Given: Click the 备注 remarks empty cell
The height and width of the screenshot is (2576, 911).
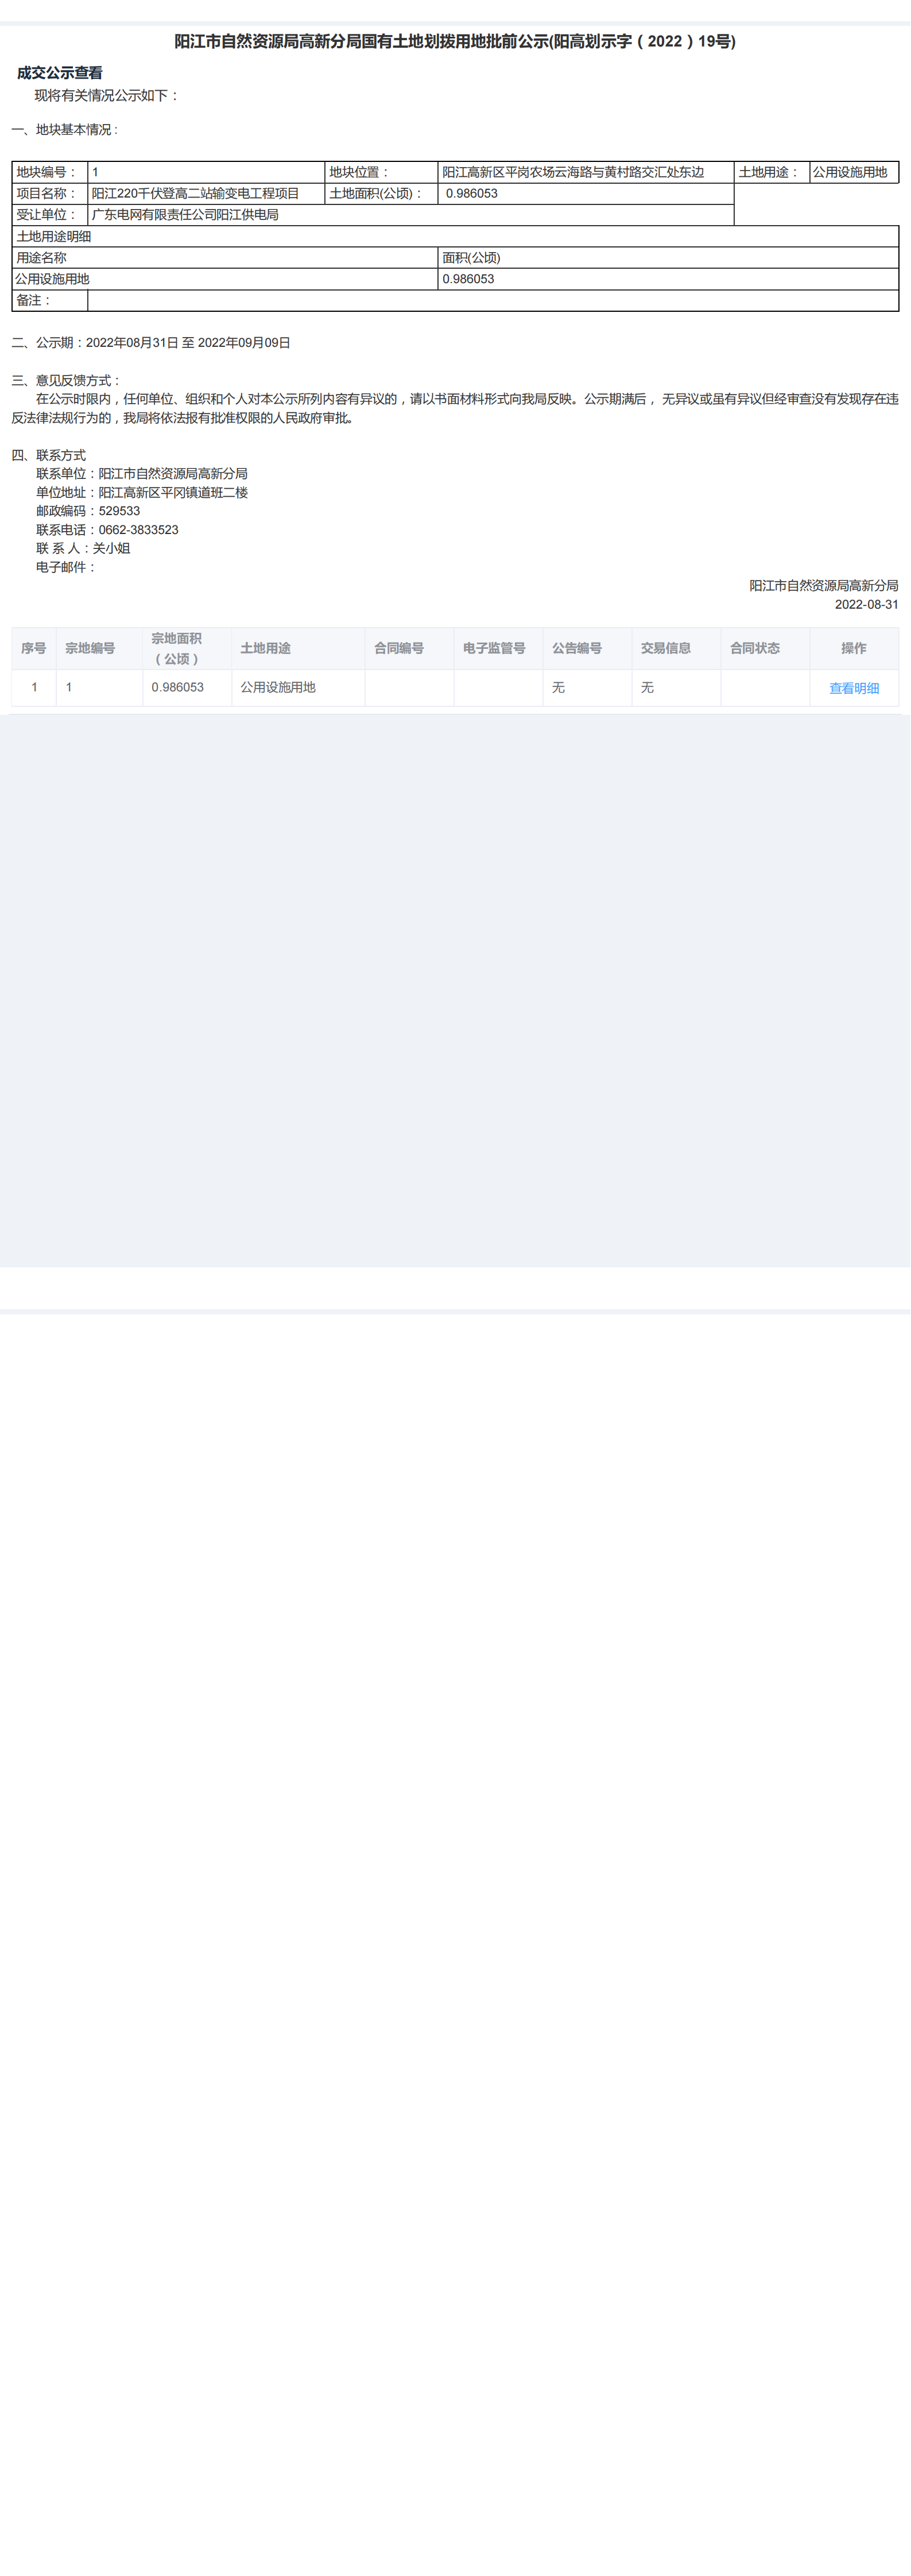Looking at the screenshot, I should click(x=493, y=300).
